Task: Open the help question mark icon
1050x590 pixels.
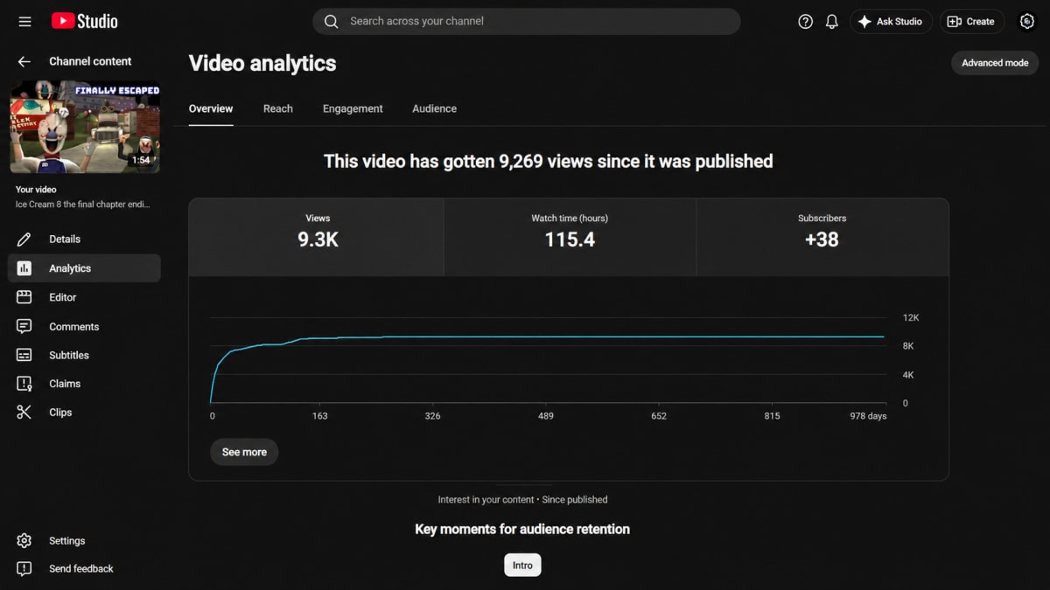Action: click(x=805, y=21)
